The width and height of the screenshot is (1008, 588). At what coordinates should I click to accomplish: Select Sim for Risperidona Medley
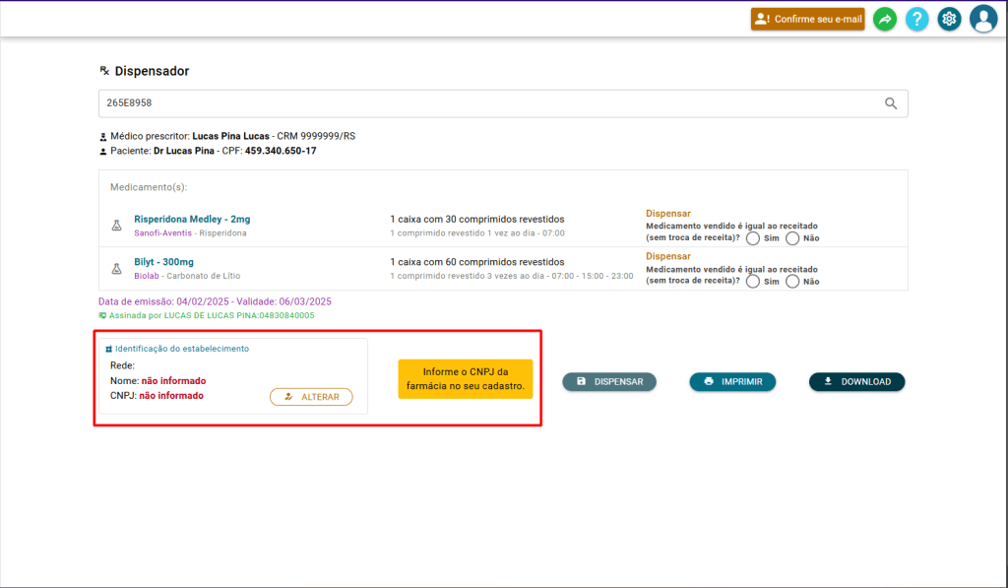753,238
